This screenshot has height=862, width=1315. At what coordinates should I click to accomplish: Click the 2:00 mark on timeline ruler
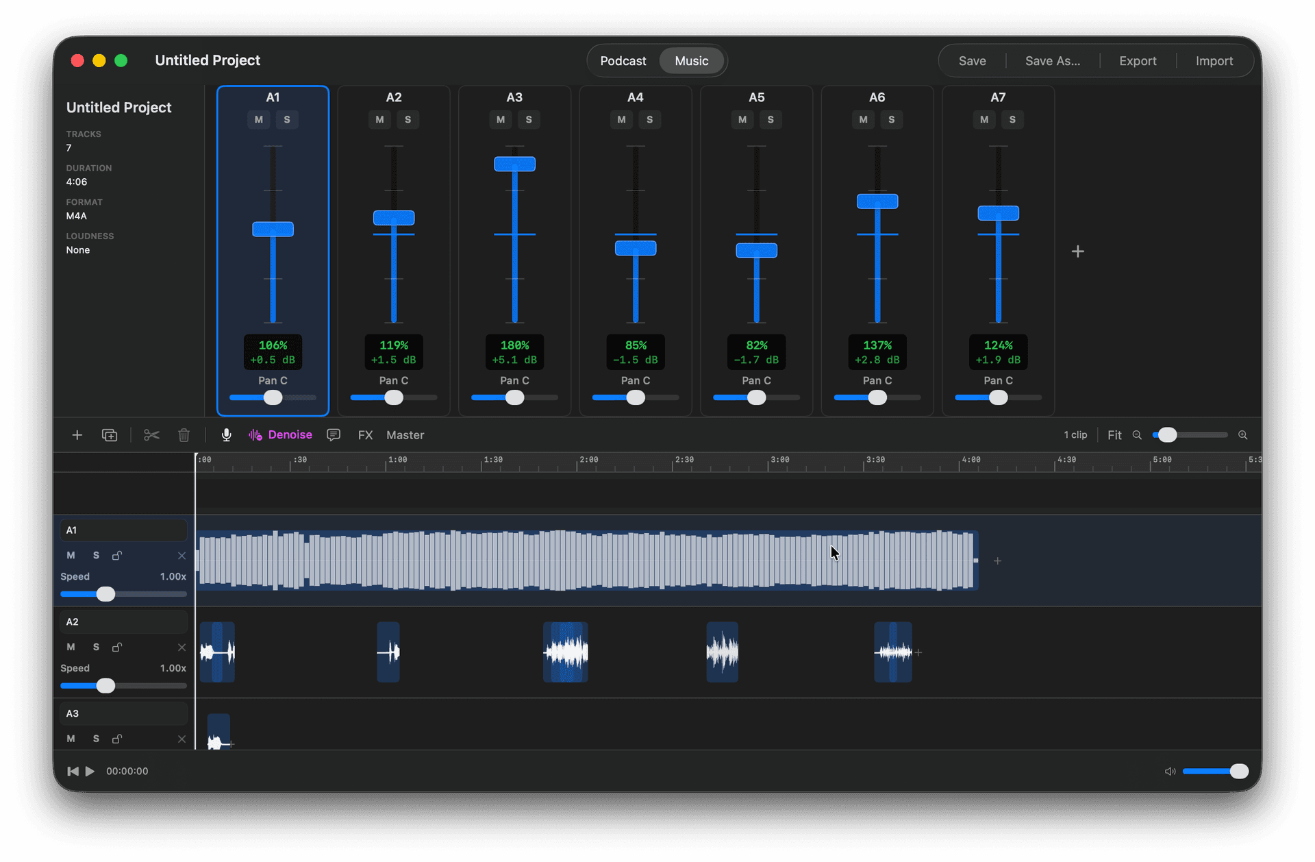(x=588, y=460)
